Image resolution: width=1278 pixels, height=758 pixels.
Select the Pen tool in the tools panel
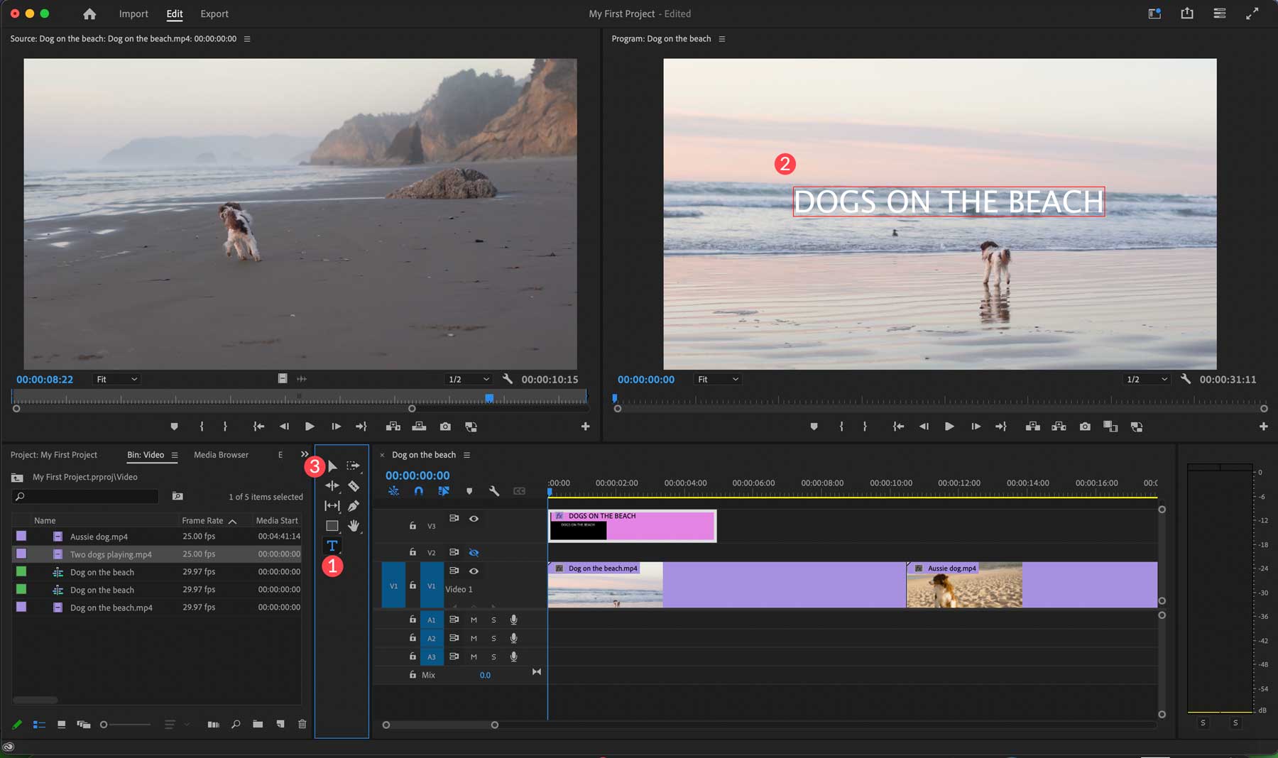[x=353, y=506]
